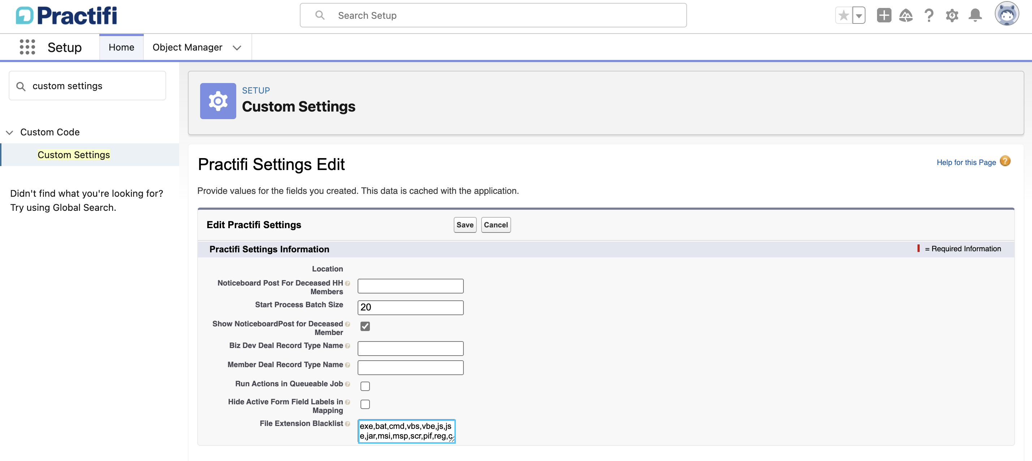Viewport: 1032px width, 461px height.
Task: Open the setup gear menu icon
Action: pyautogui.click(x=952, y=16)
